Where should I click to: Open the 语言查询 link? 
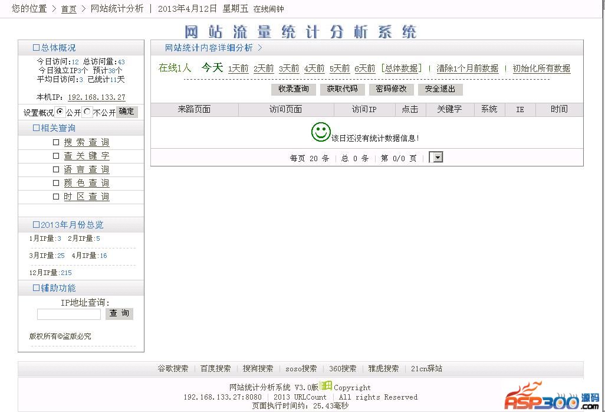click(87, 169)
